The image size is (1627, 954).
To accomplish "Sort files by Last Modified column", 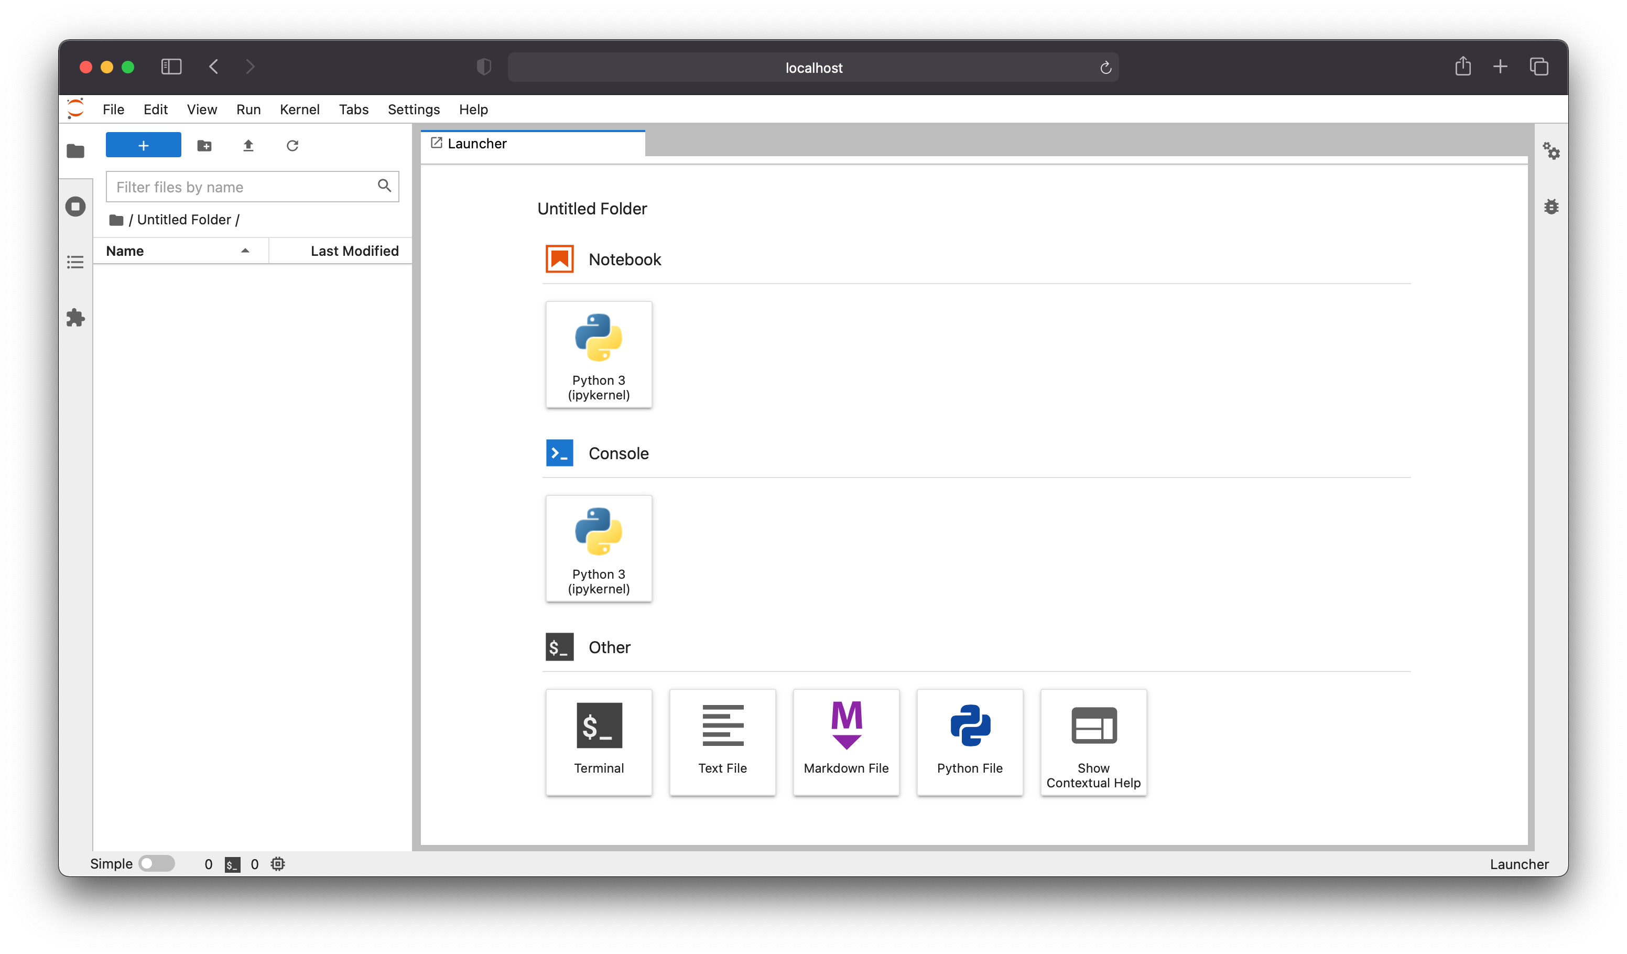I will click(354, 251).
